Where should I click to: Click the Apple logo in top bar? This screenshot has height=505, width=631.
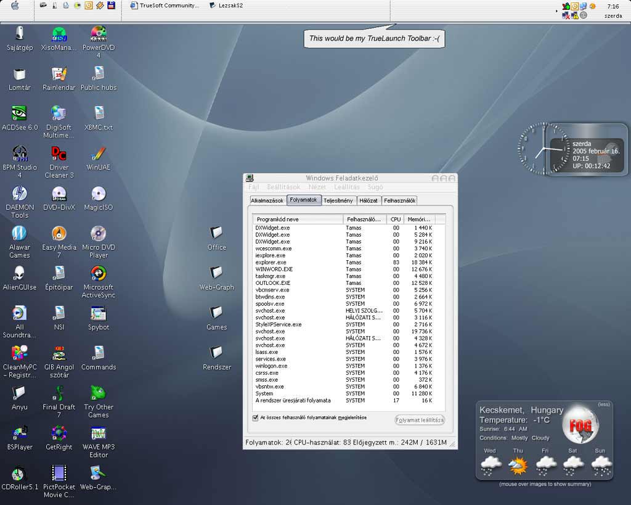pos(15,6)
